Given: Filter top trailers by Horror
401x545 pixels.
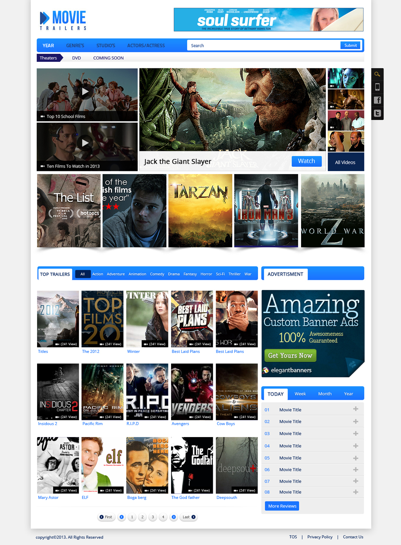Looking at the screenshot, I should click(206, 274).
